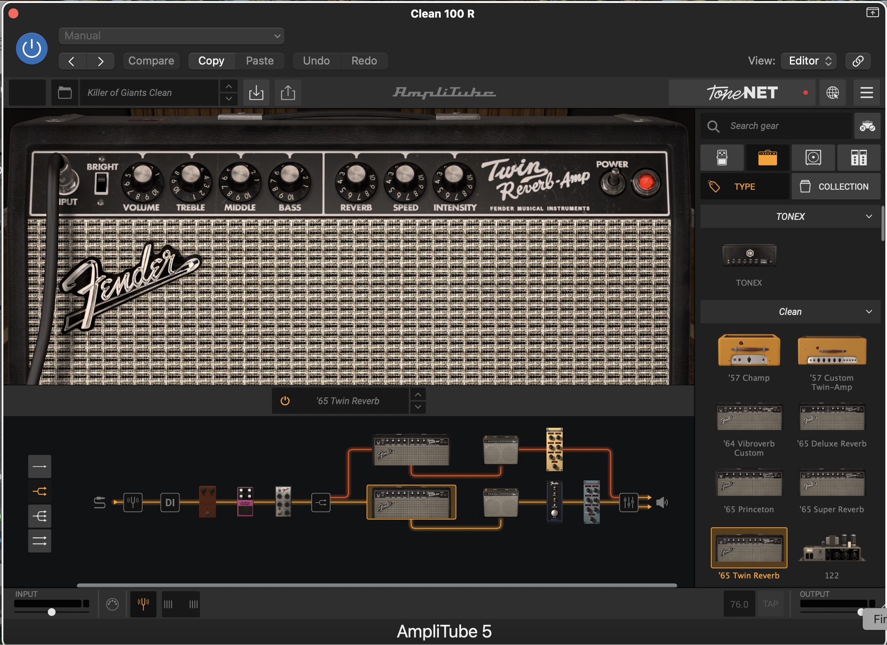Open the preset browser folder icon
Image resolution: width=887 pixels, height=645 pixels.
[65, 93]
